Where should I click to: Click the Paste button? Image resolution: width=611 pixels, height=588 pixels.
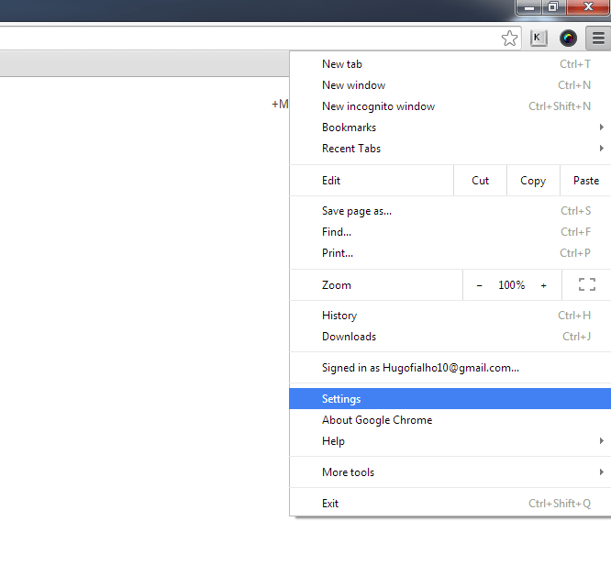click(x=586, y=181)
